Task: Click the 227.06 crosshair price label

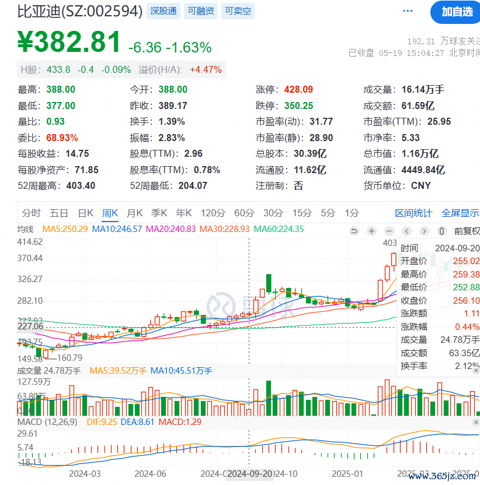Action: [x=30, y=326]
